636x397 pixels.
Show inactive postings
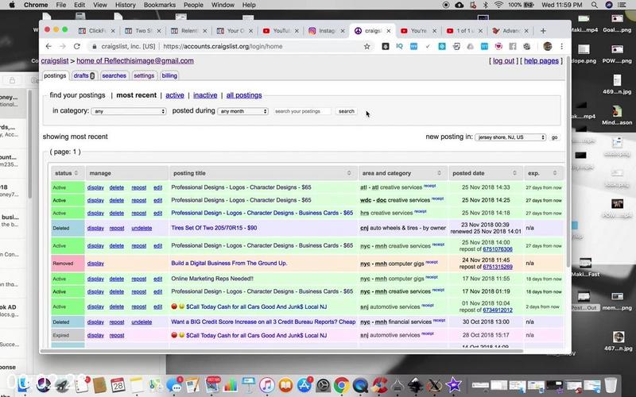tap(205, 95)
